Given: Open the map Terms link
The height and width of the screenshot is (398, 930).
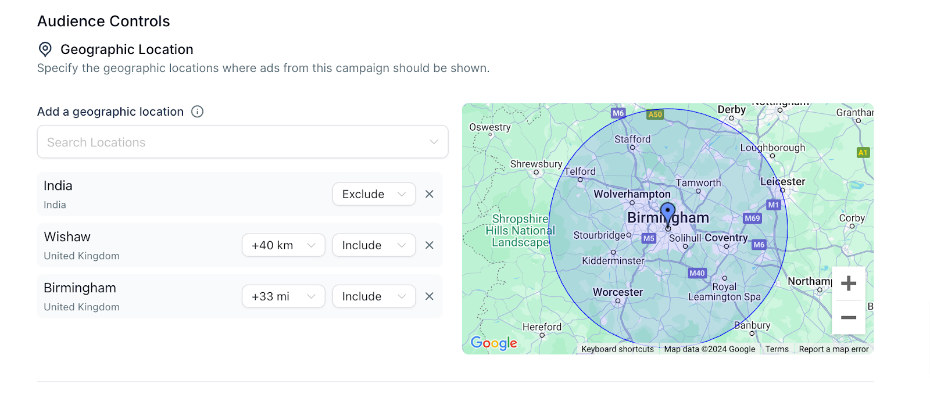Looking at the screenshot, I should click(x=777, y=349).
